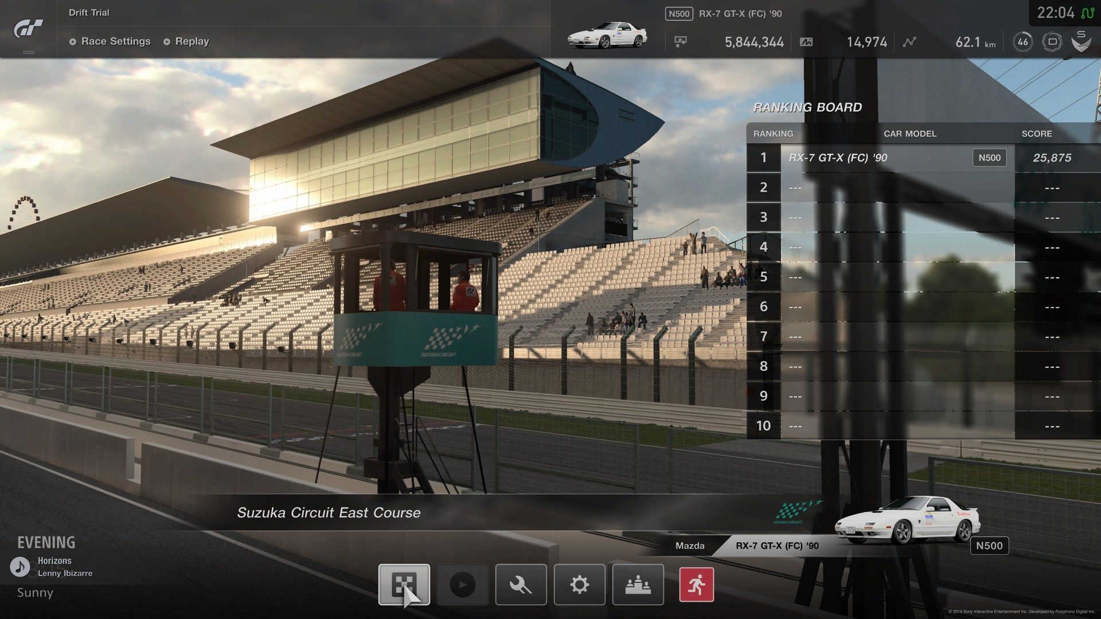Click the Suzuka Circuit logo
Viewport: 1101px width, 619px height.
[797, 511]
